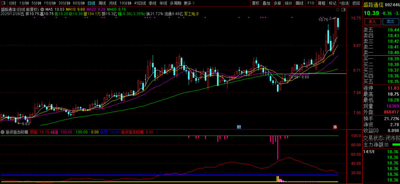Select the 30分钟 period tab

pos(64,3)
